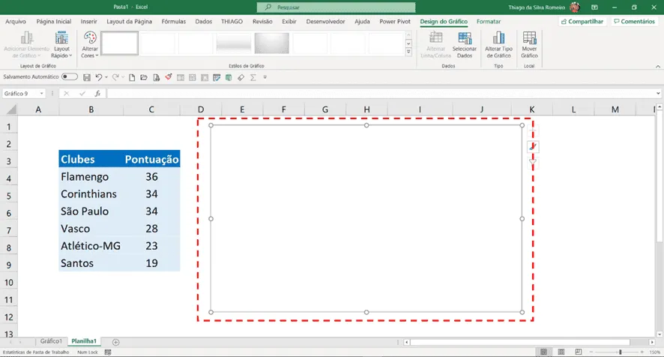This screenshot has width=664, height=357.
Task: Click the Save icon in quick access toolbar
Action: pyautogui.click(x=87, y=77)
